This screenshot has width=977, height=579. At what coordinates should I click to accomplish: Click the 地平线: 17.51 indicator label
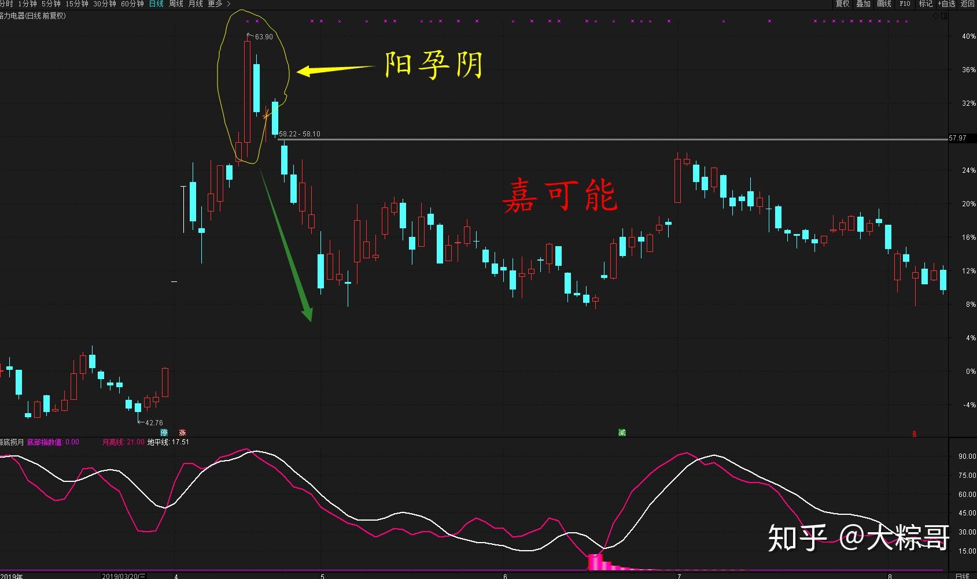point(168,442)
